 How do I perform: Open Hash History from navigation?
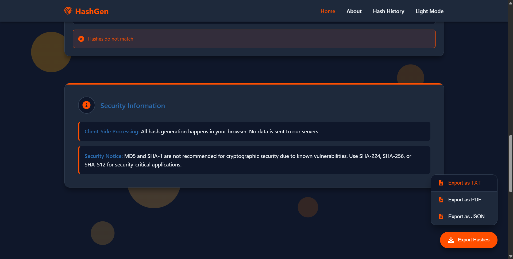pyautogui.click(x=388, y=11)
